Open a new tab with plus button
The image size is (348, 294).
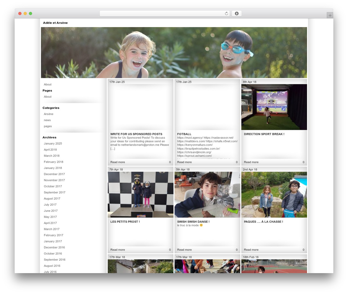pos(330,15)
